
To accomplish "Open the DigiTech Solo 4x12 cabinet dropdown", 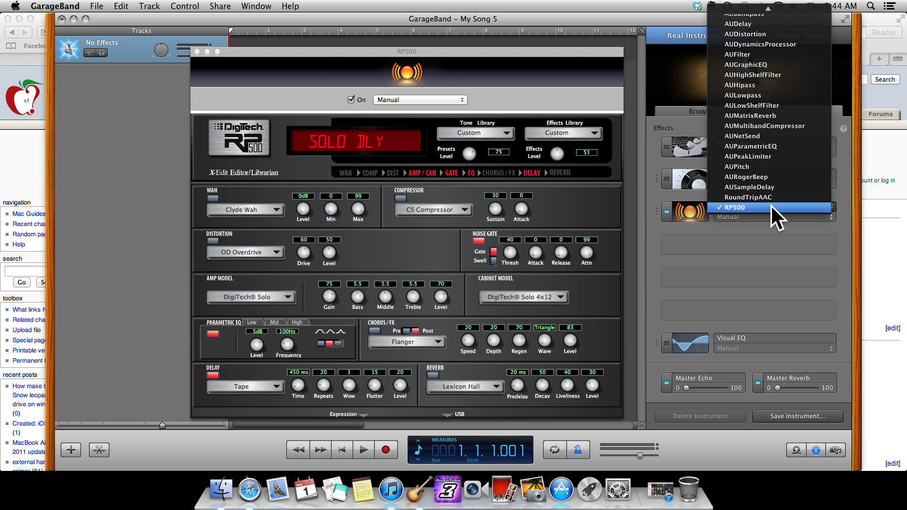I will 524,297.
